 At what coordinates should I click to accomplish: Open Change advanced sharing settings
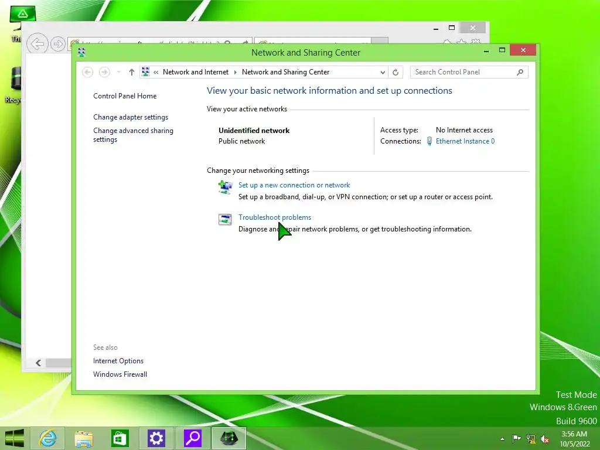133,135
